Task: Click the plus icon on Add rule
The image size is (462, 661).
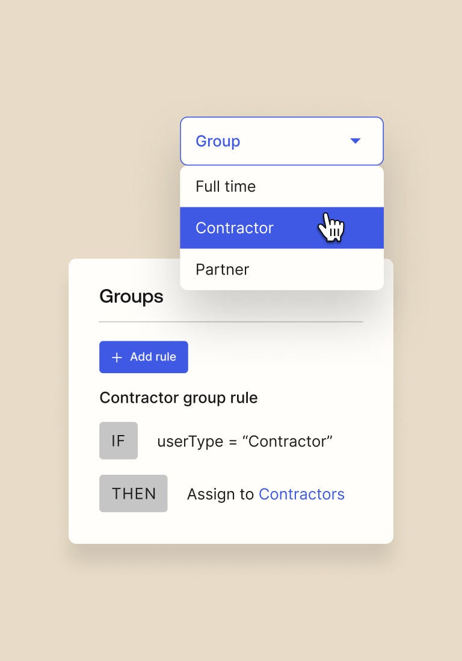Action: [117, 358]
